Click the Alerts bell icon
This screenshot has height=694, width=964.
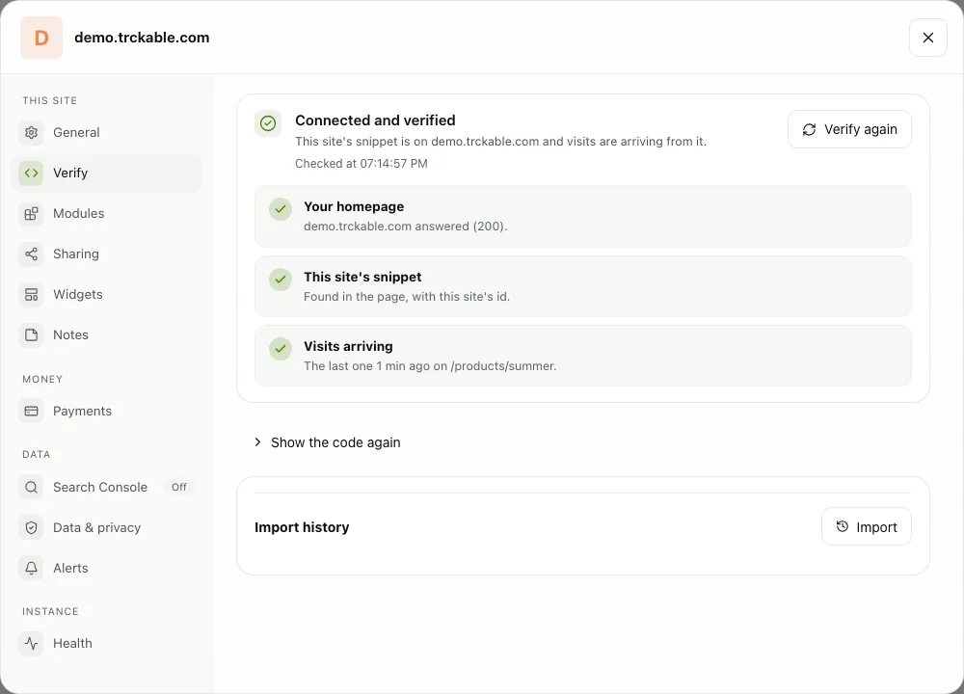pyautogui.click(x=32, y=568)
